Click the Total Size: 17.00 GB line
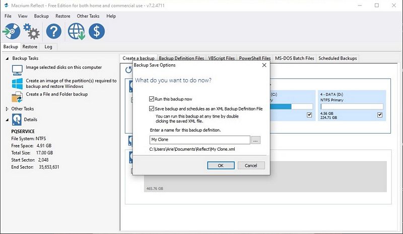 click(32, 153)
